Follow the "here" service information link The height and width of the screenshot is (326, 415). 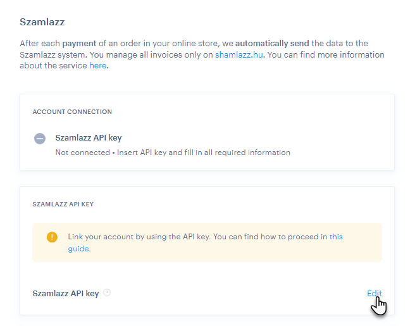pos(97,65)
